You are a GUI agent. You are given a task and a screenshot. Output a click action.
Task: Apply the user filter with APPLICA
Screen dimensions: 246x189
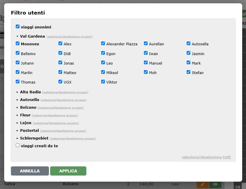tap(68, 171)
